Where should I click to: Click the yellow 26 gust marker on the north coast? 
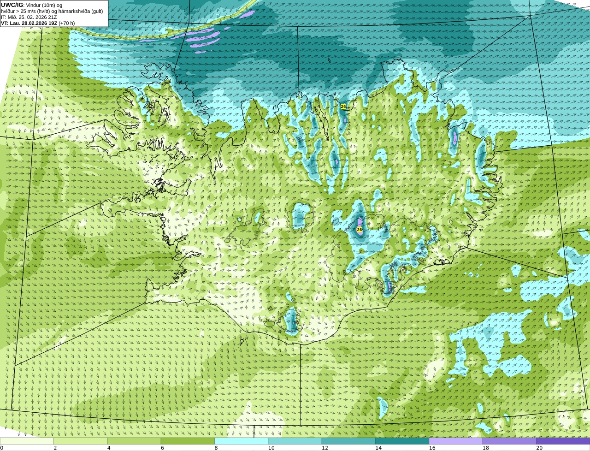343,107
